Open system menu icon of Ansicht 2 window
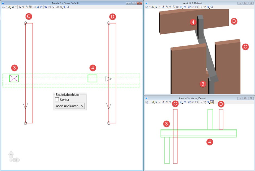The width and height of the screenshot is (255, 171). [146, 3]
